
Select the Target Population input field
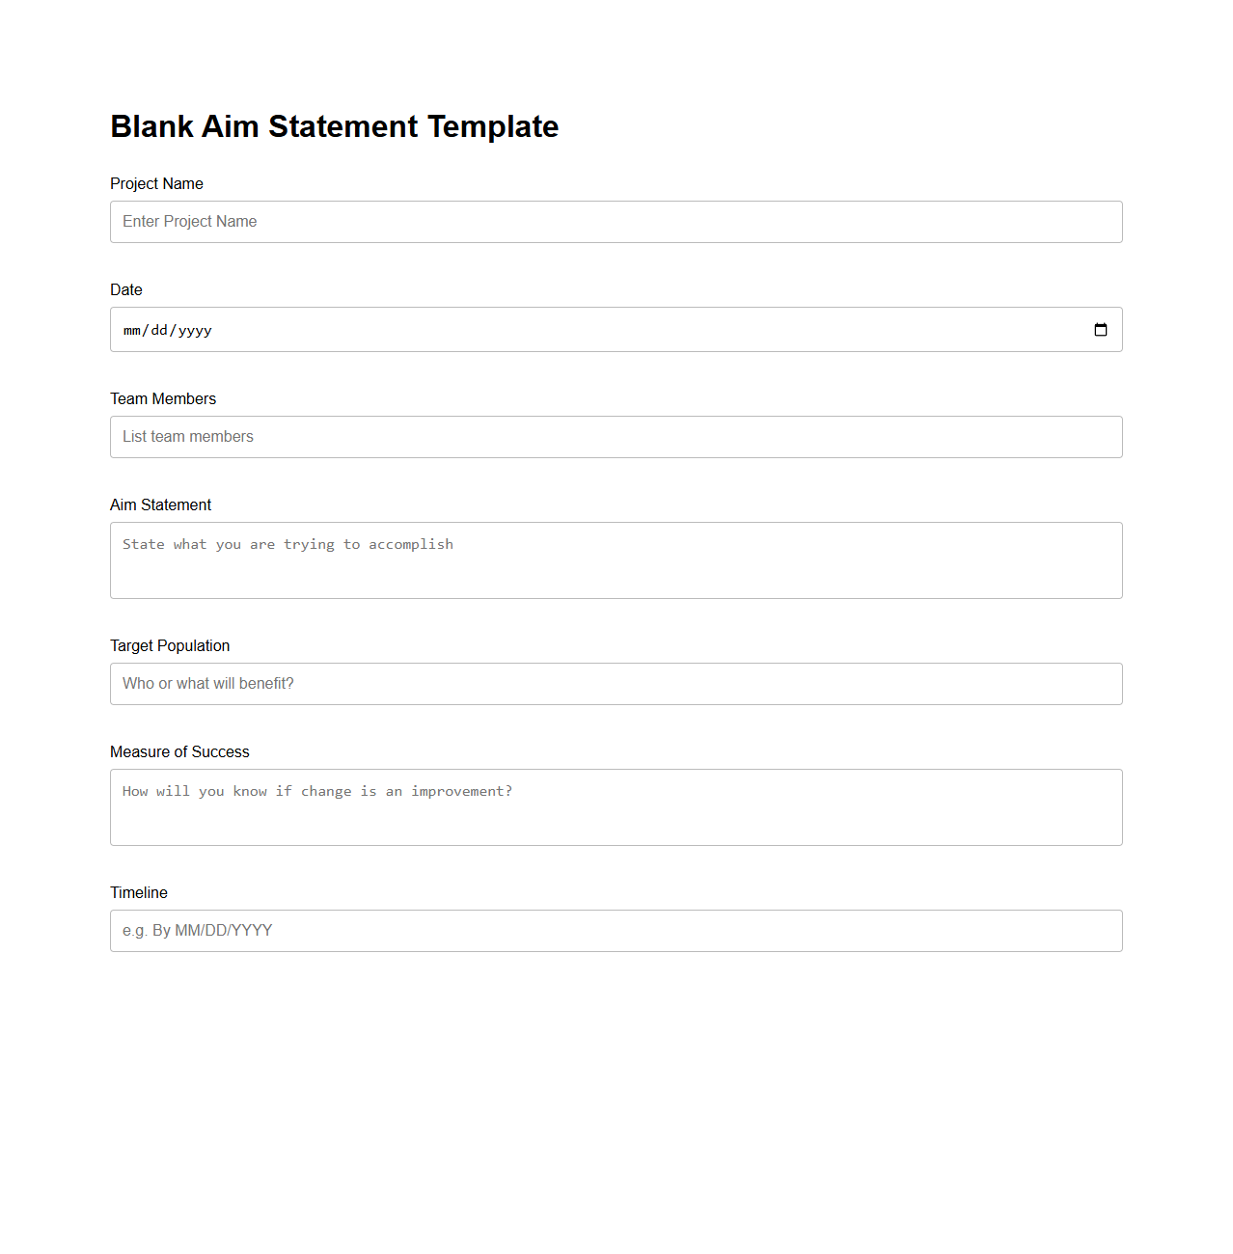tap(616, 684)
